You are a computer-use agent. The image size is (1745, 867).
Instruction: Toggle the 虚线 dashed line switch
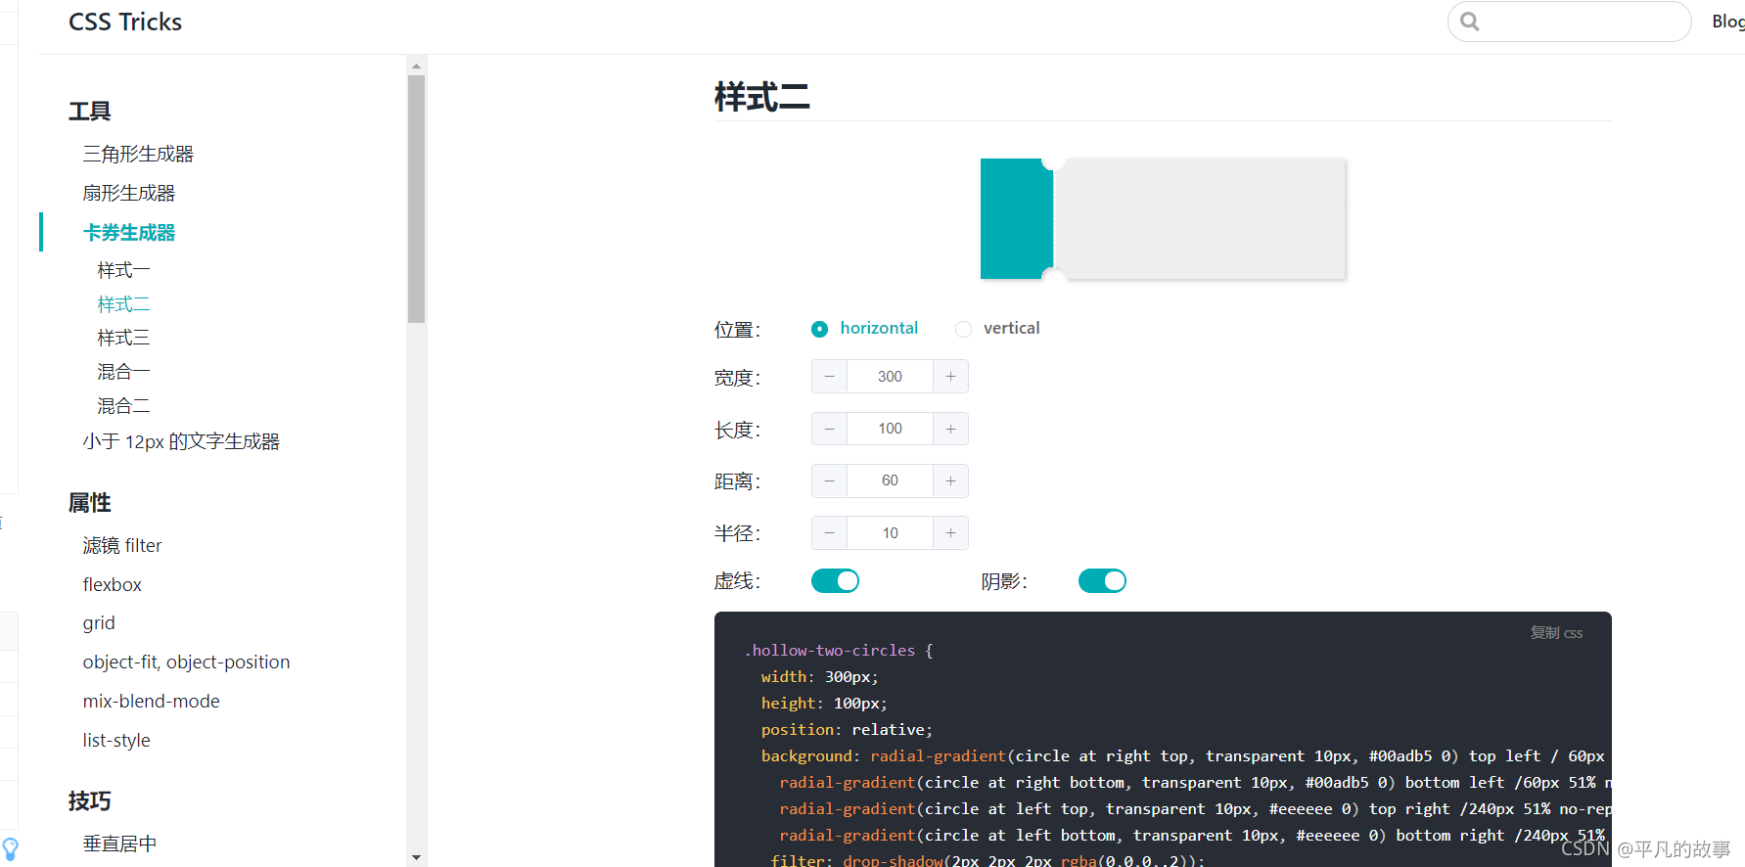pos(835,581)
